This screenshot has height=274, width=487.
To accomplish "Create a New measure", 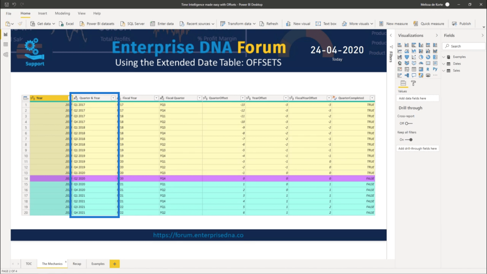I will click(393, 24).
